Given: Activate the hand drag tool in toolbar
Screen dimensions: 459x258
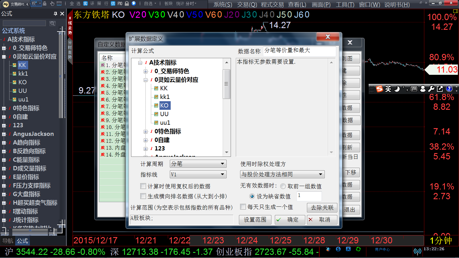Looking at the screenshot, I should tap(52, 4).
